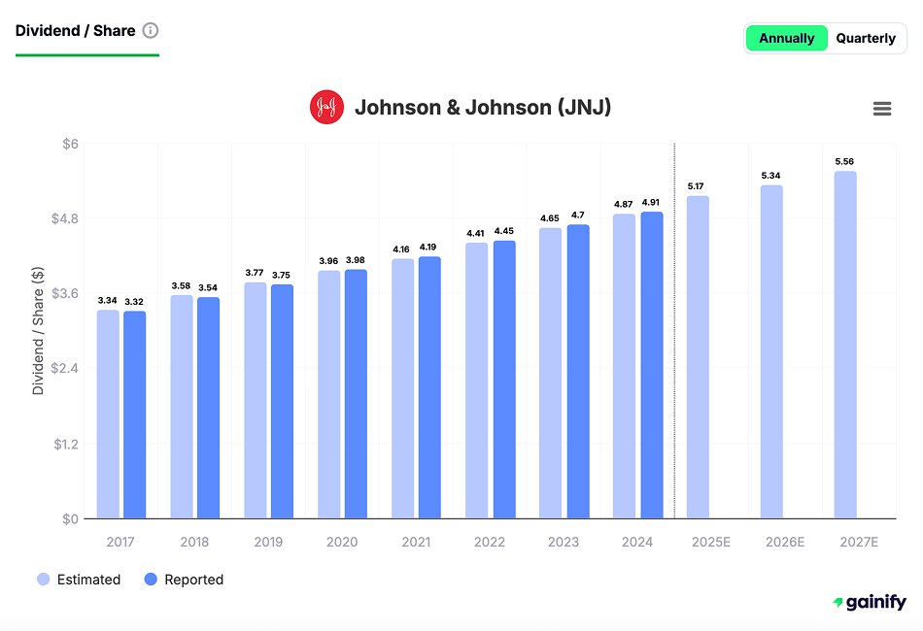Viewport: 923px width, 631px height.
Task: Click the 2023 reported bar
Action: pos(577,372)
